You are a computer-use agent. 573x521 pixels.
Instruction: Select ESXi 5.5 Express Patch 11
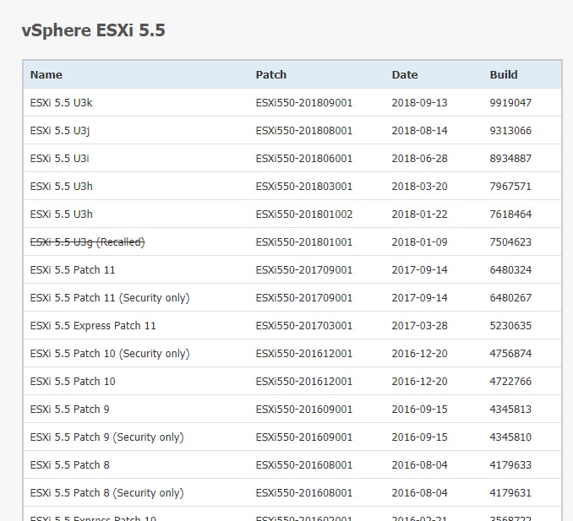pyautogui.click(x=93, y=326)
